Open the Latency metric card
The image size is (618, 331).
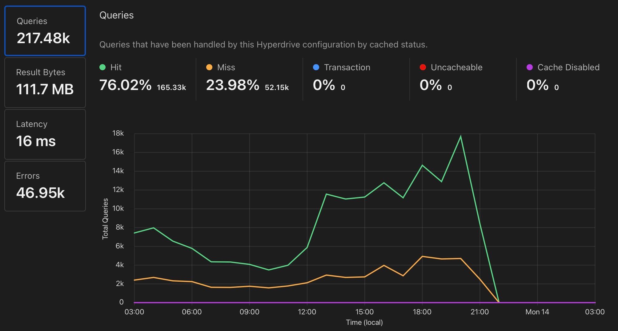coord(45,134)
